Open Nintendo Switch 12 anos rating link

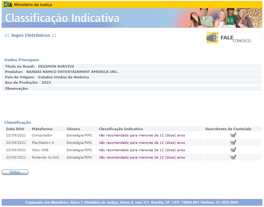tap(142, 157)
